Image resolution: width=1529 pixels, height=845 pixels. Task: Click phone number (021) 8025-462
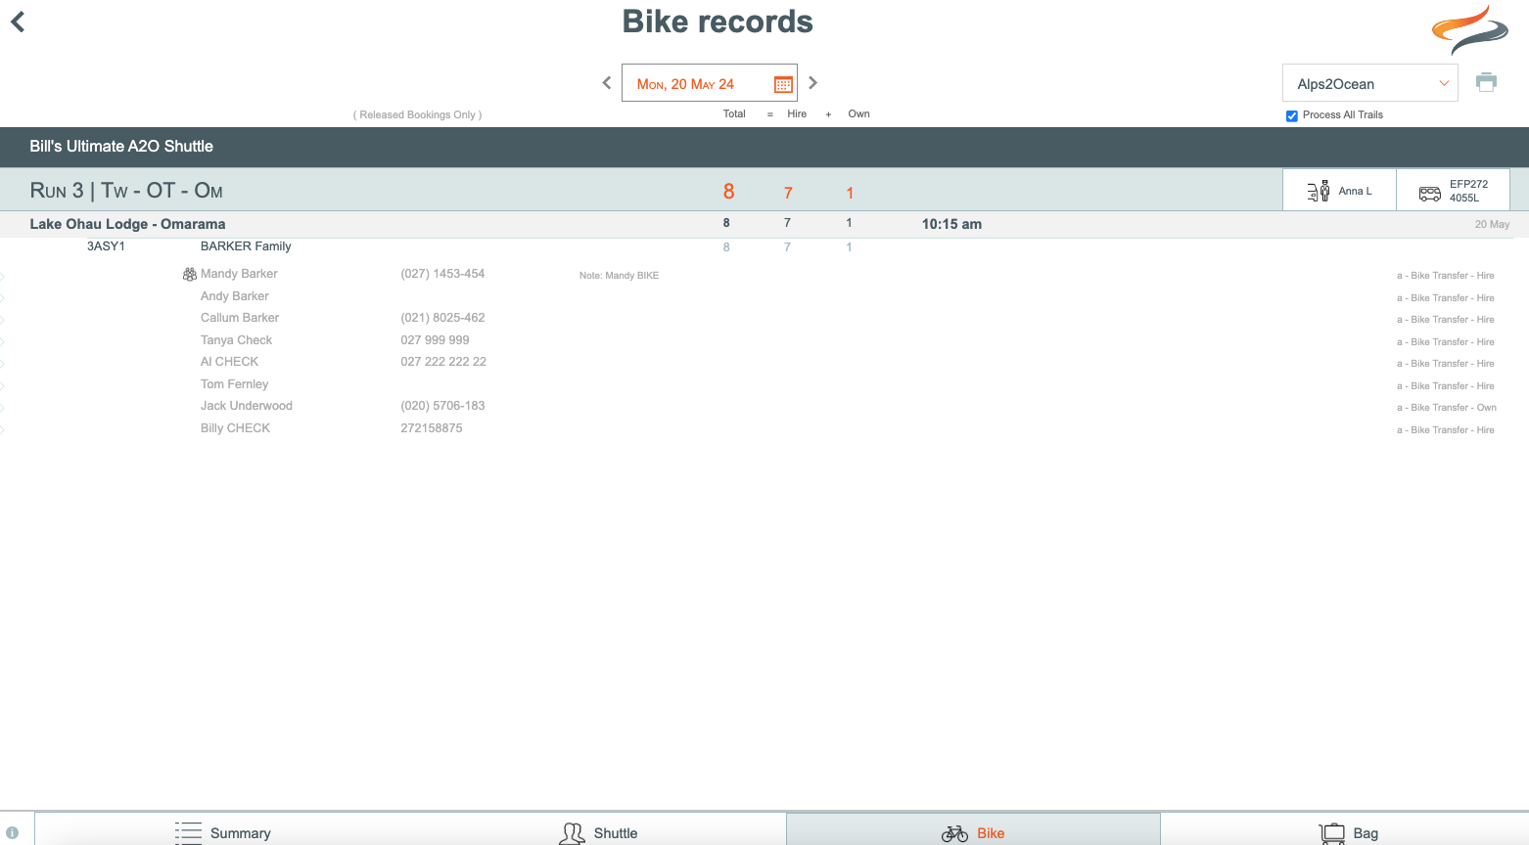coord(442,318)
